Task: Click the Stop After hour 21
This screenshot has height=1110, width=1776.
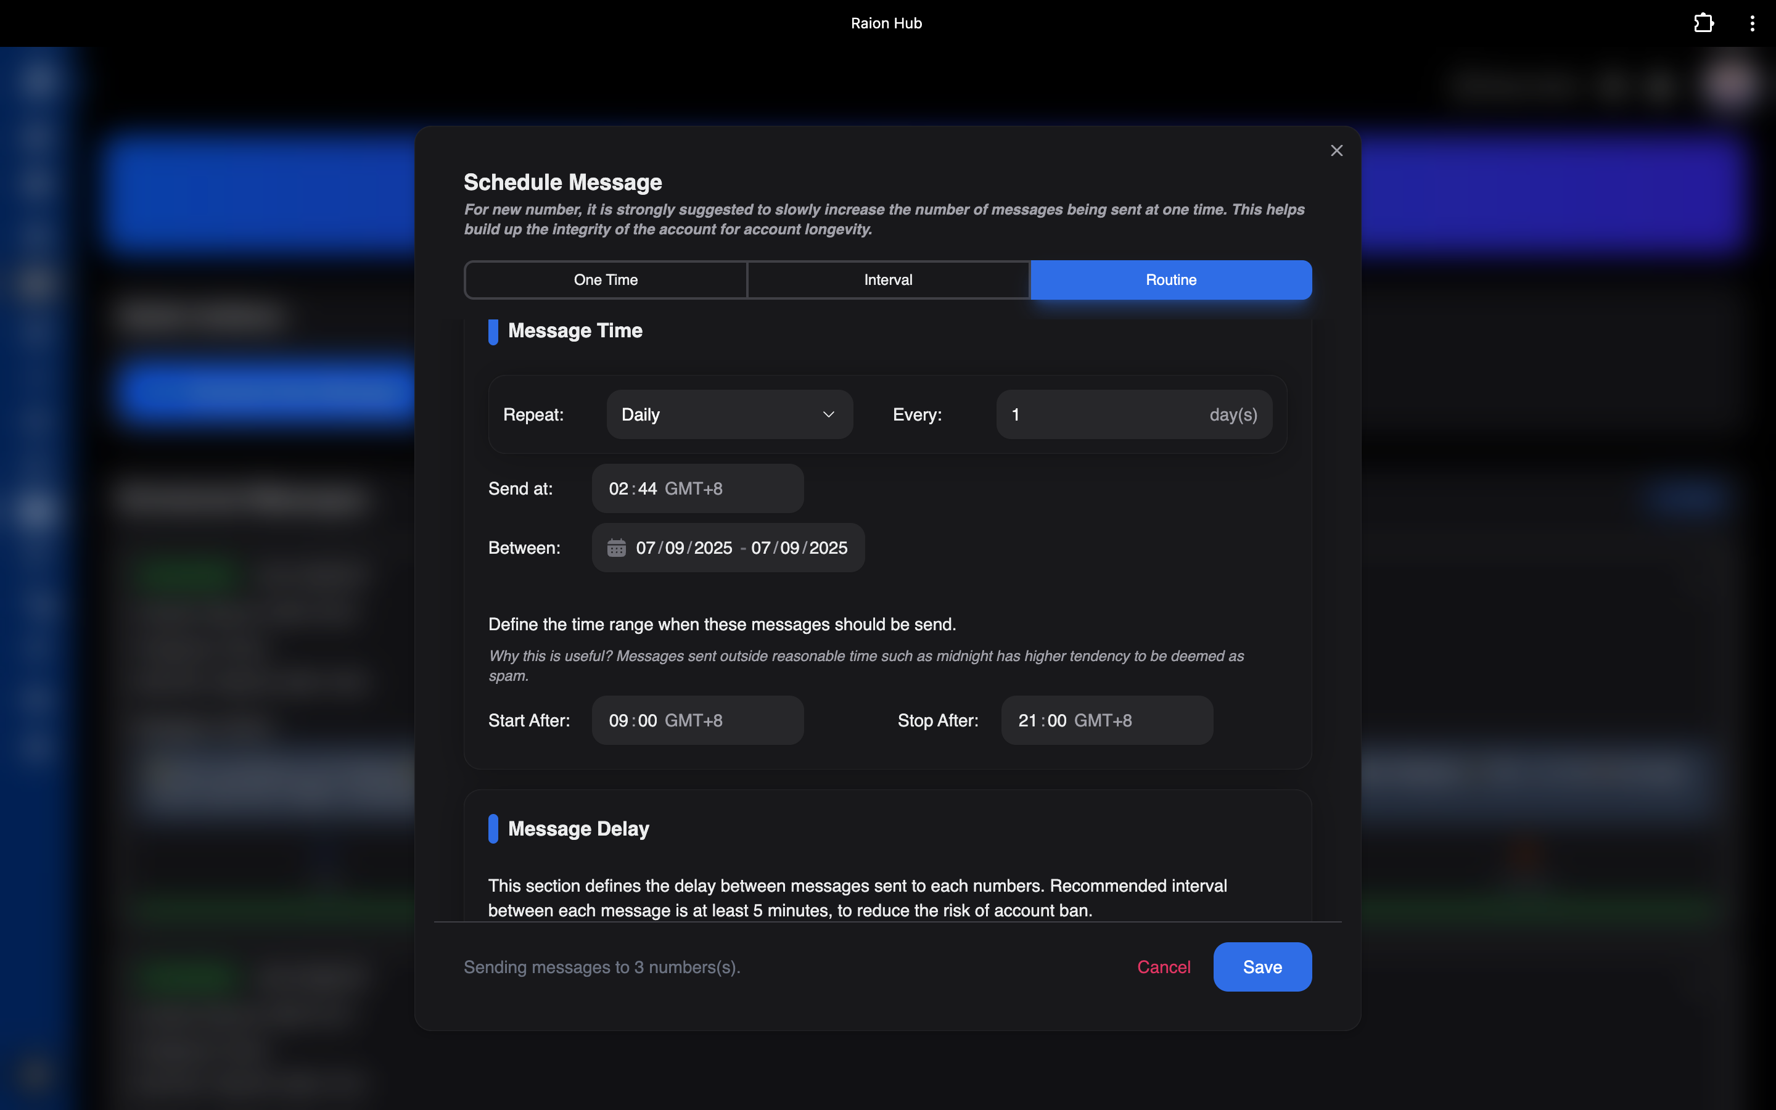Action: 1027,721
